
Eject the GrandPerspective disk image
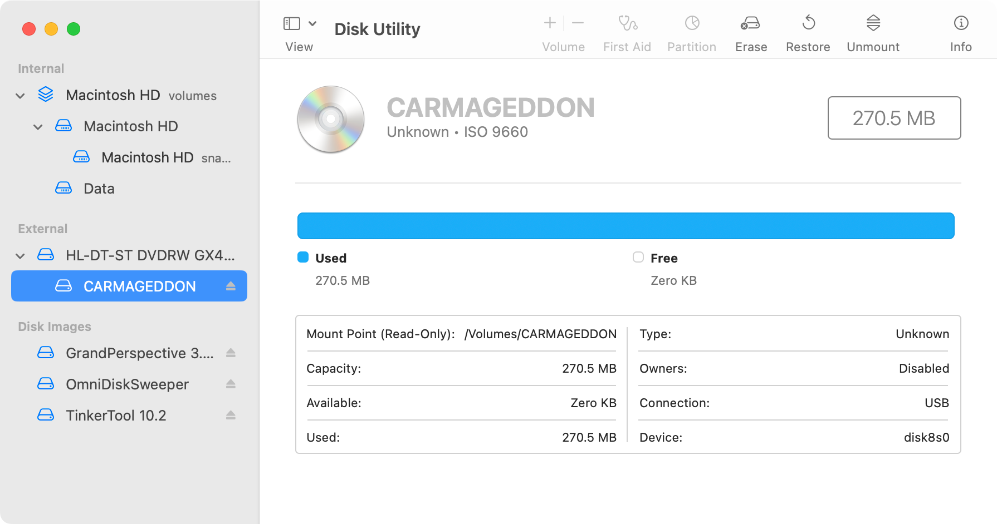click(x=231, y=353)
